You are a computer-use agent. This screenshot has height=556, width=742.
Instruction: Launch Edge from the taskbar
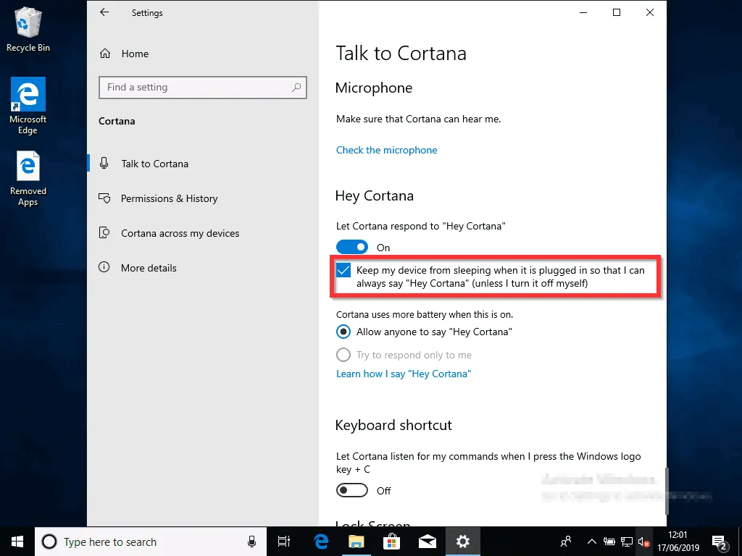point(321,542)
